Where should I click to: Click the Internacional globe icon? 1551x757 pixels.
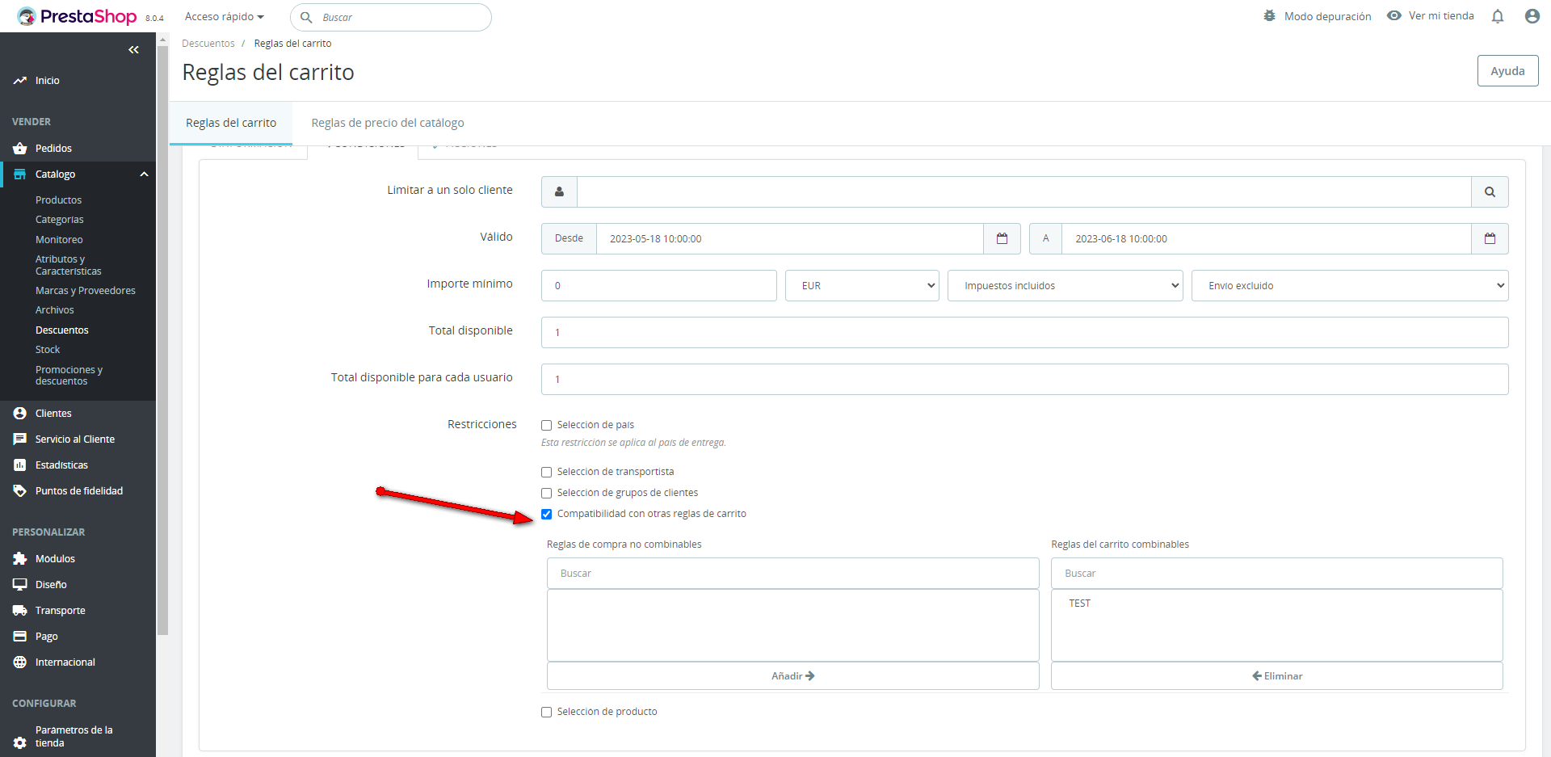pyautogui.click(x=20, y=662)
